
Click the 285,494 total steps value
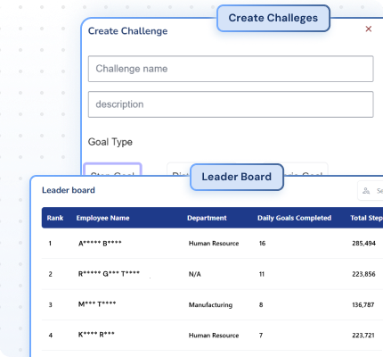(363, 244)
